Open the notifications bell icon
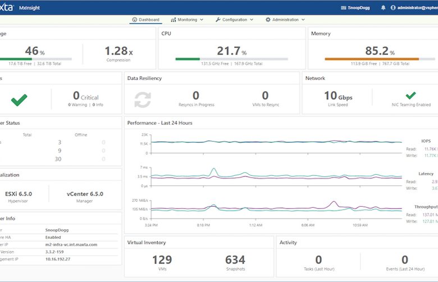The height and width of the screenshot is (282, 438). pyautogui.click(x=383, y=8)
